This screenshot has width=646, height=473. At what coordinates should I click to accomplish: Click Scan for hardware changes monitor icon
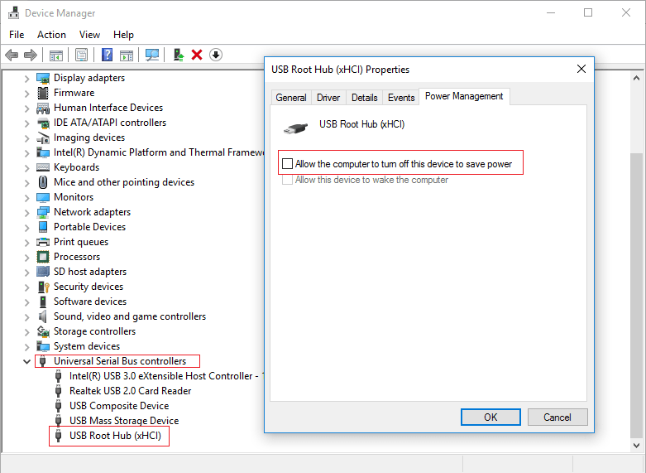pyautogui.click(x=152, y=55)
